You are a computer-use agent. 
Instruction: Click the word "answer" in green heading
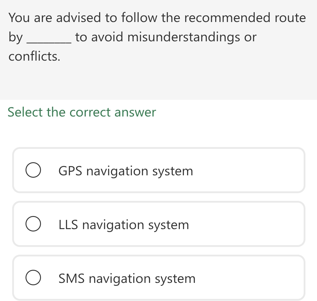[135, 112]
